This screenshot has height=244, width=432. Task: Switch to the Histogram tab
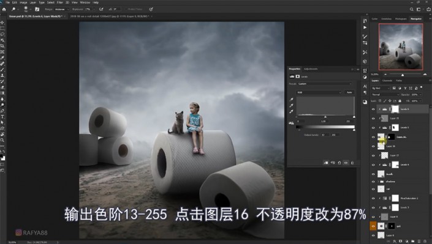point(401,19)
